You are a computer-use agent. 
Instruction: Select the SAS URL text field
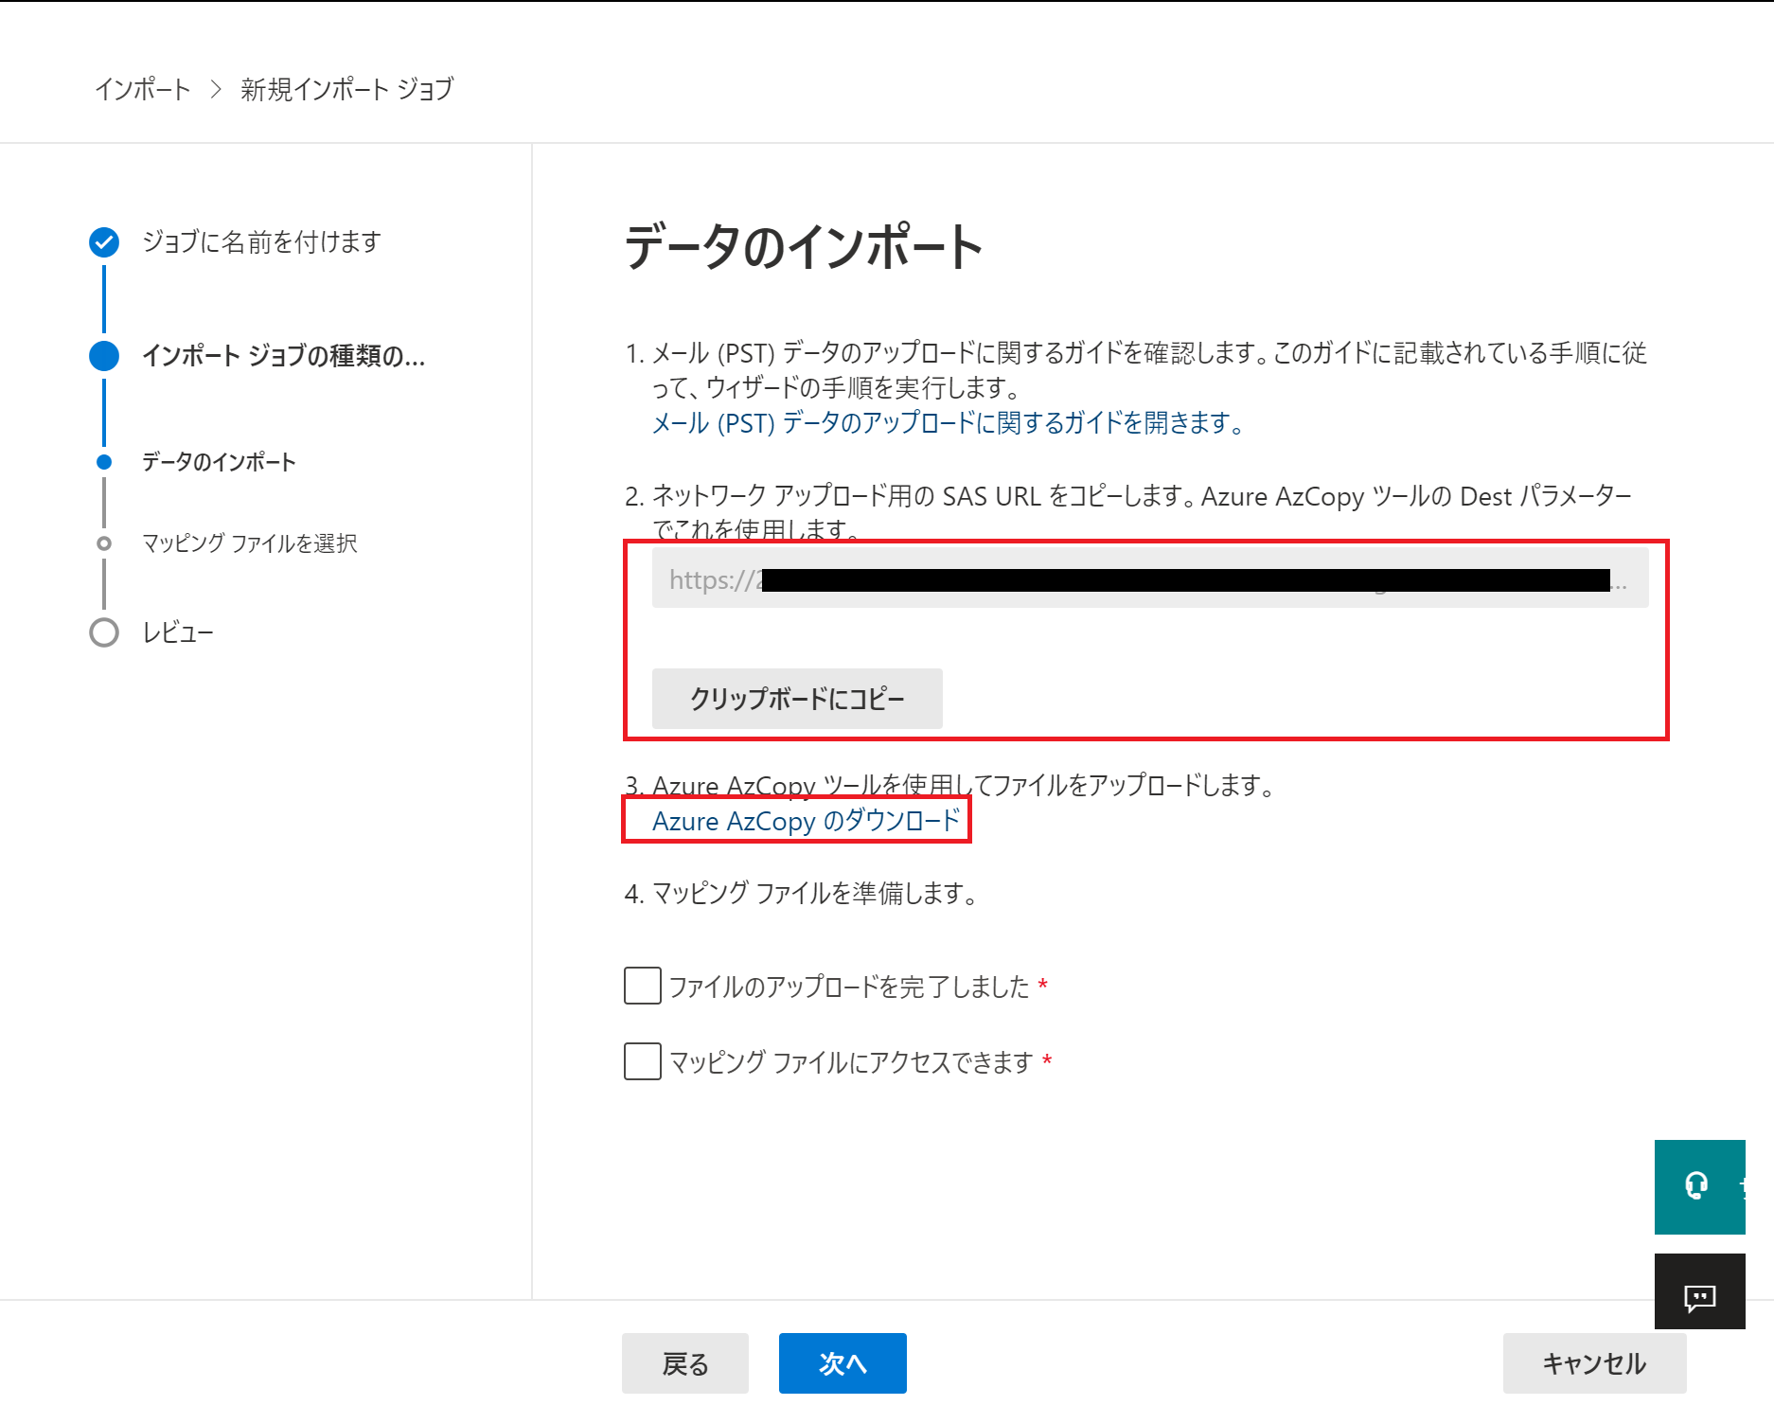tap(1150, 579)
